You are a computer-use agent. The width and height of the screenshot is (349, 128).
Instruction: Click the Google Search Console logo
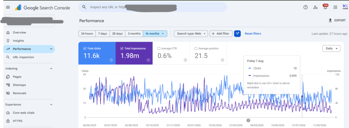pos(42,8)
